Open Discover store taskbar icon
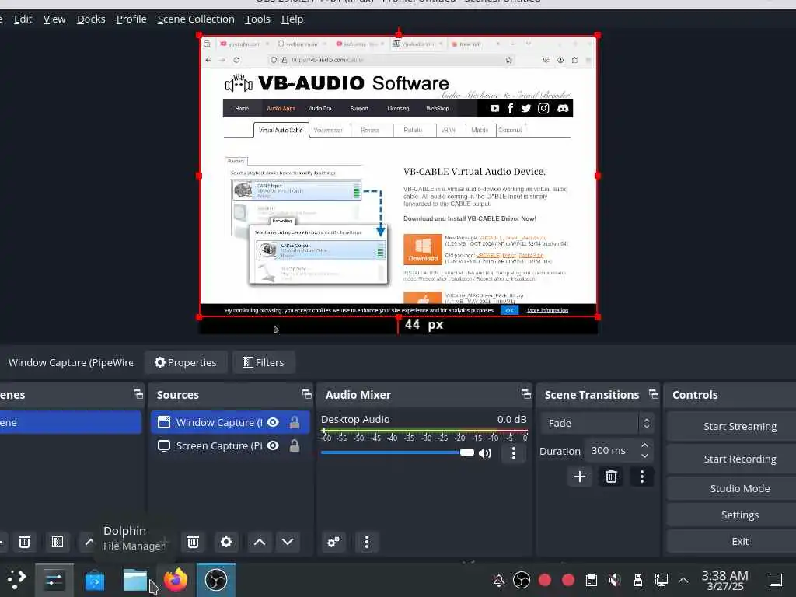 (x=94, y=580)
